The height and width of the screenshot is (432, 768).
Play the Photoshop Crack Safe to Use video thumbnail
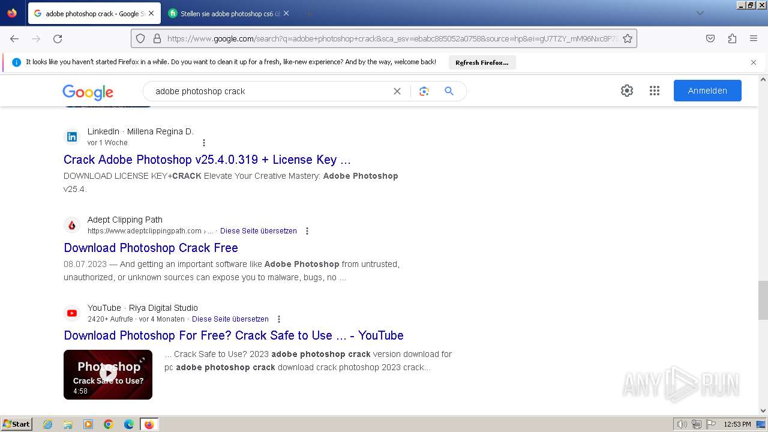108,374
